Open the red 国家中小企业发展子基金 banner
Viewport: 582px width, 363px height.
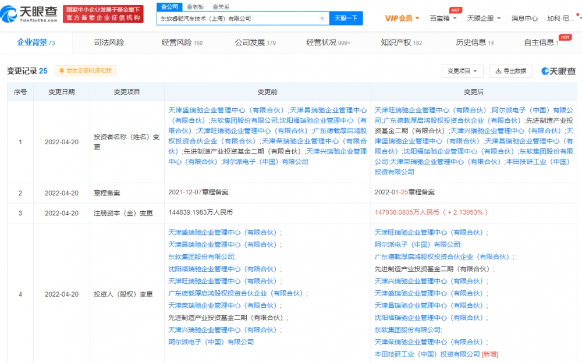tap(103, 14)
